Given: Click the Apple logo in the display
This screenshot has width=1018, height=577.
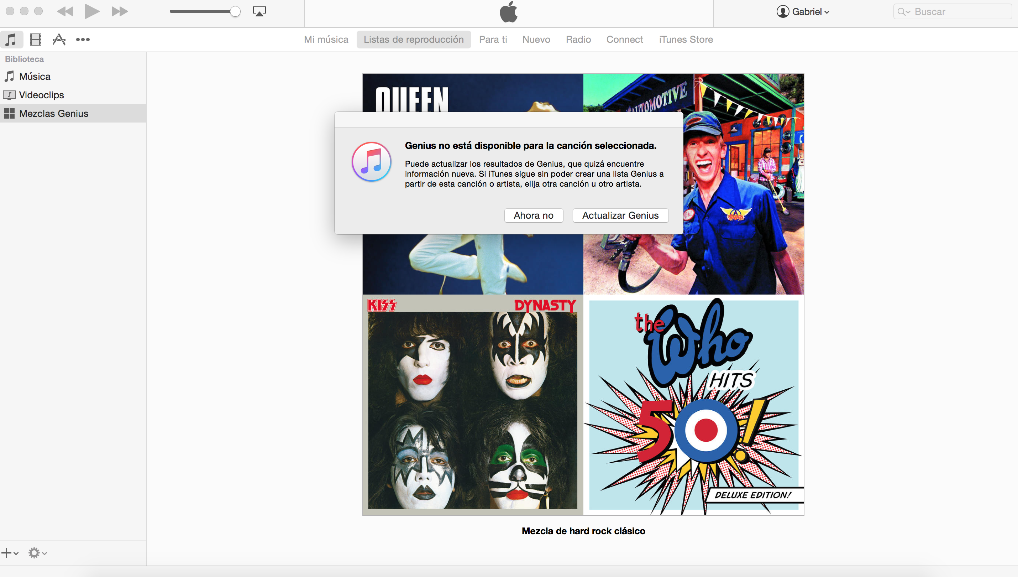Looking at the screenshot, I should click(508, 12).
